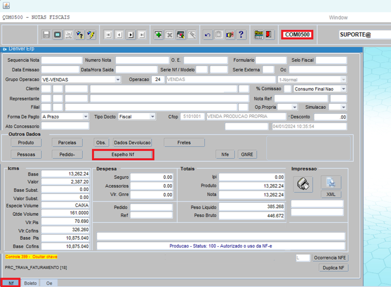391x287 pixels.
Task: Click the execute query lightning icon
Action: (91, 35)
